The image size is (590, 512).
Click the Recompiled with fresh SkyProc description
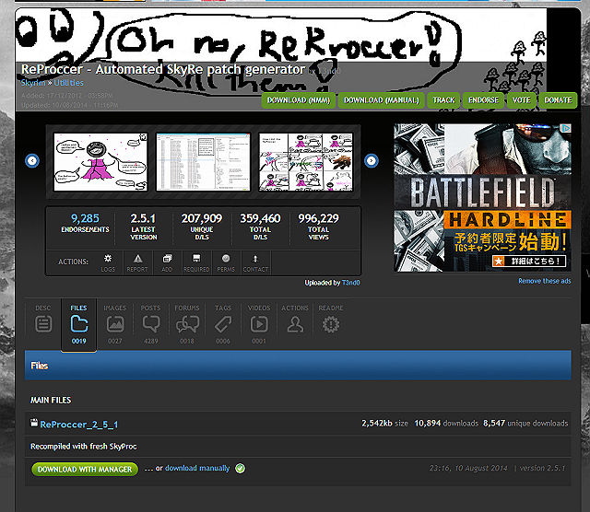[84, 447]
